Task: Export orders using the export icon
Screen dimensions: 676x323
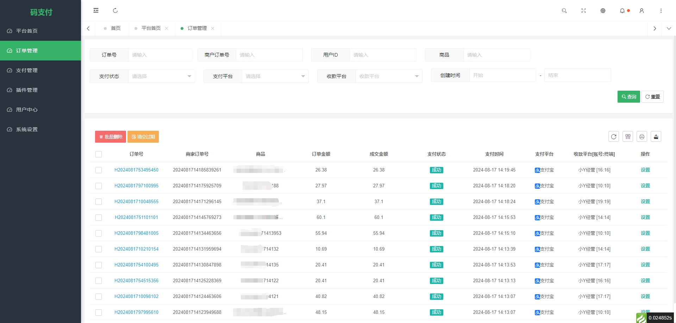Action: coord(656,136)
